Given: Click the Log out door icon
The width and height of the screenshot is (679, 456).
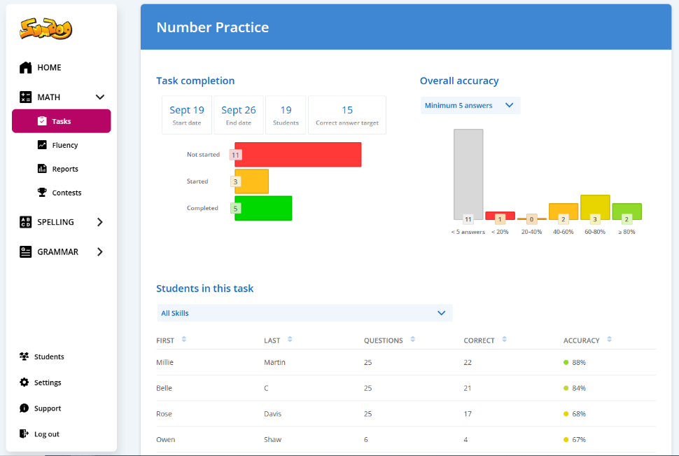Looking at the screenshot, I should click(x=24, y=434).
